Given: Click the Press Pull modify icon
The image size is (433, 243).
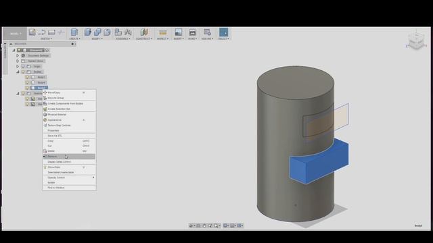Looking at the screenshot, I should tap(88, 32).
